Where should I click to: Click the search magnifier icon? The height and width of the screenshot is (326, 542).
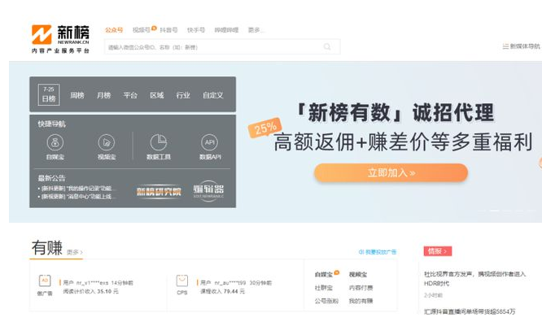click(327, 46)
